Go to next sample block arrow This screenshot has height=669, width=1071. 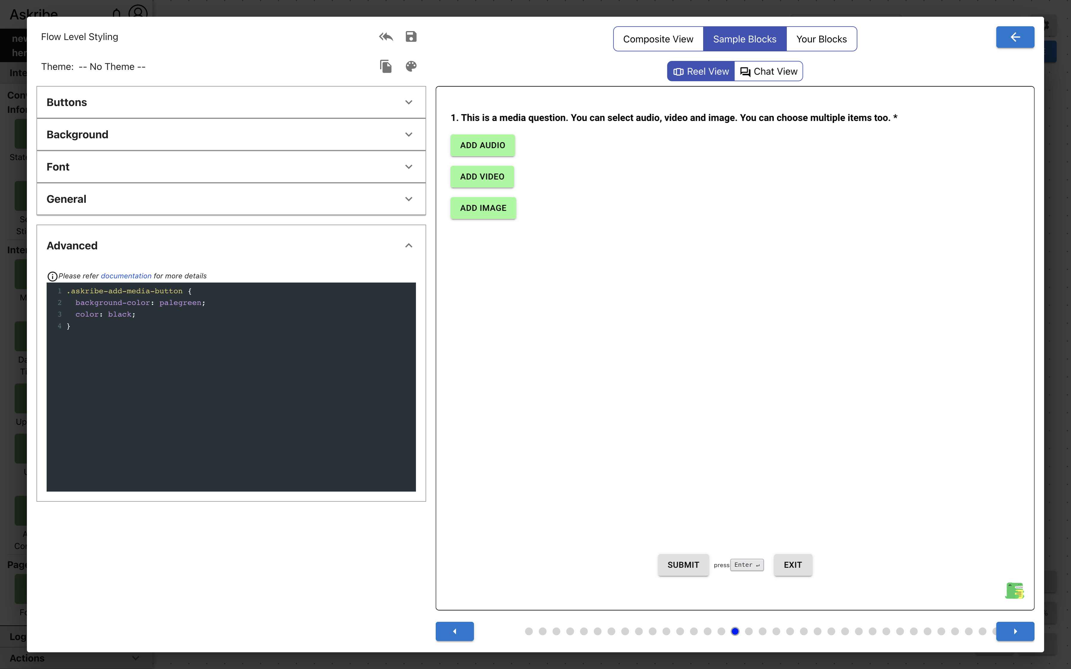(x=1015, y=631)
